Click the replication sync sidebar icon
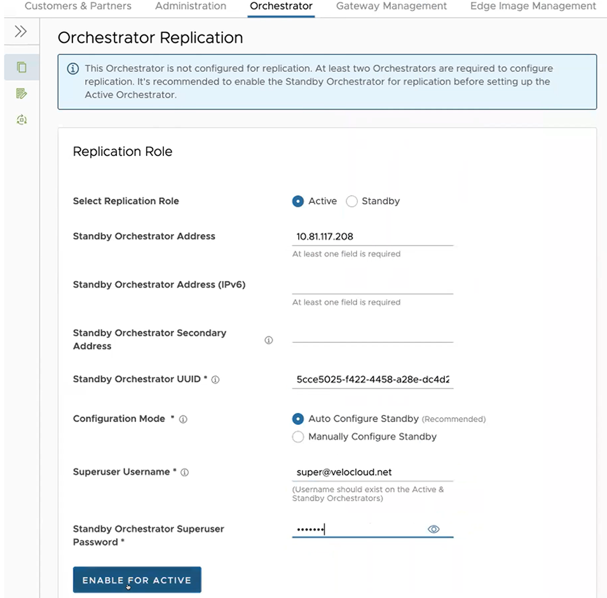This screenshot has width=607, height=598. pos(22,120)
